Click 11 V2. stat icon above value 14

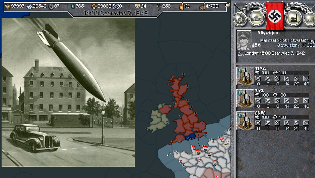tap(287, 78)
